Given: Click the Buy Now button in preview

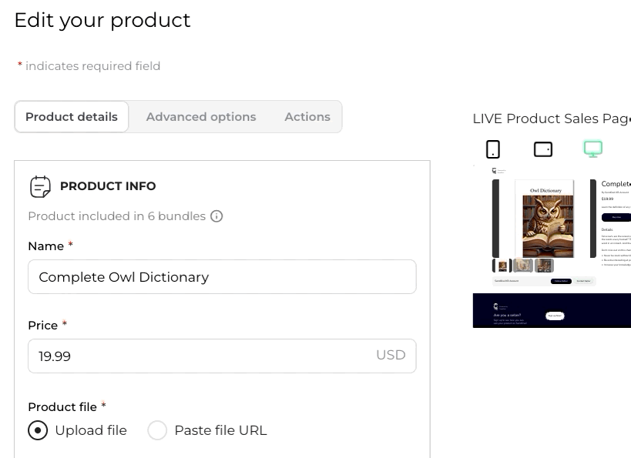Looking at the screenshot, I should pos(616,218).
